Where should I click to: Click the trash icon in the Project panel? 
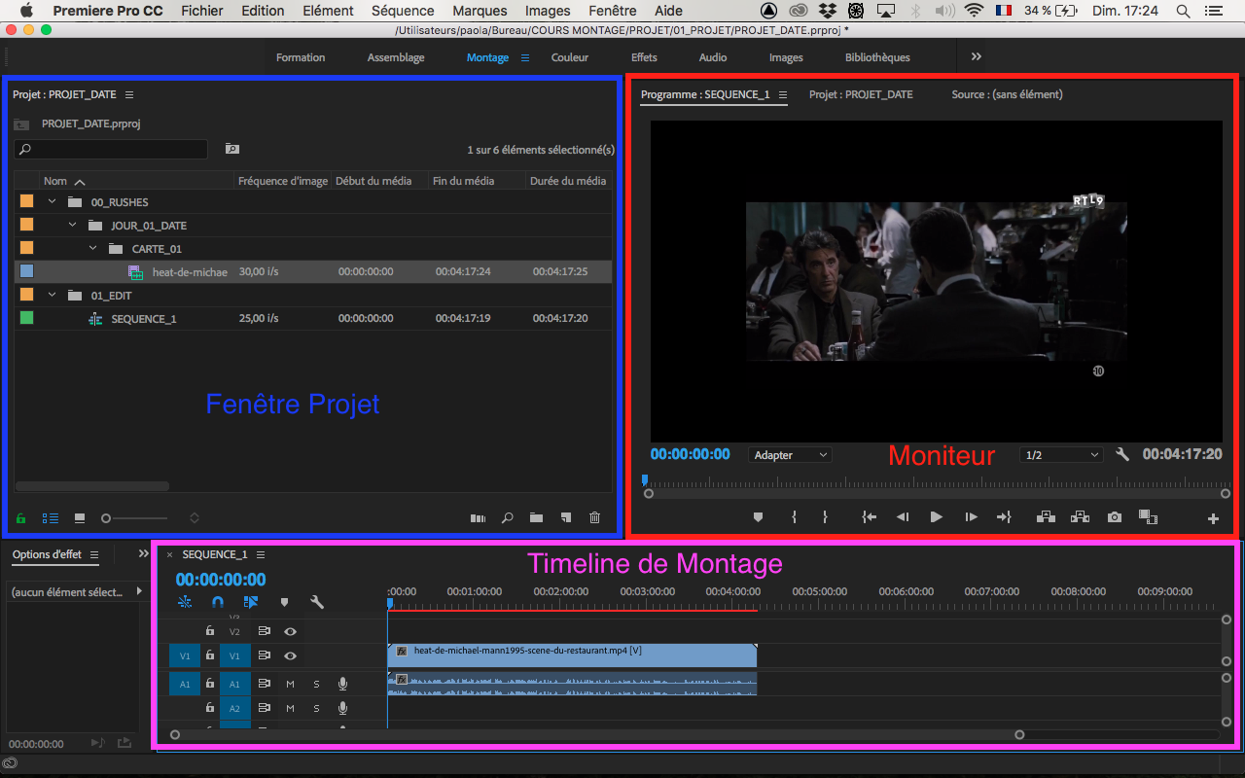pos(595,518)
